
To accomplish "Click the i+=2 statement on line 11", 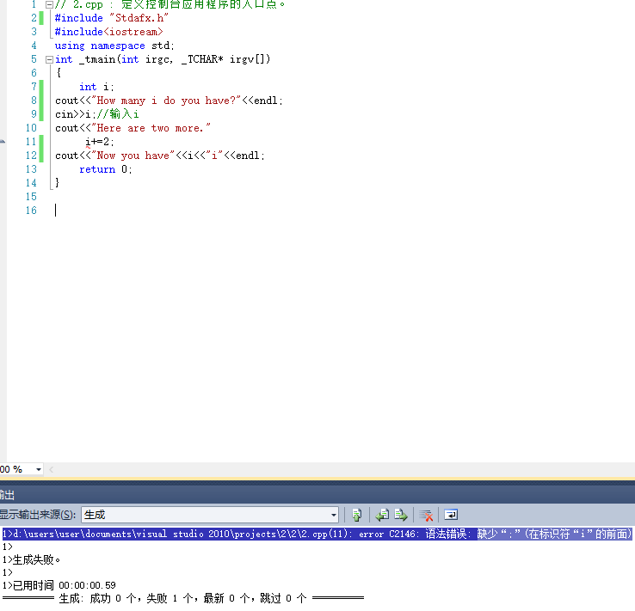I will tap(100, 142).
